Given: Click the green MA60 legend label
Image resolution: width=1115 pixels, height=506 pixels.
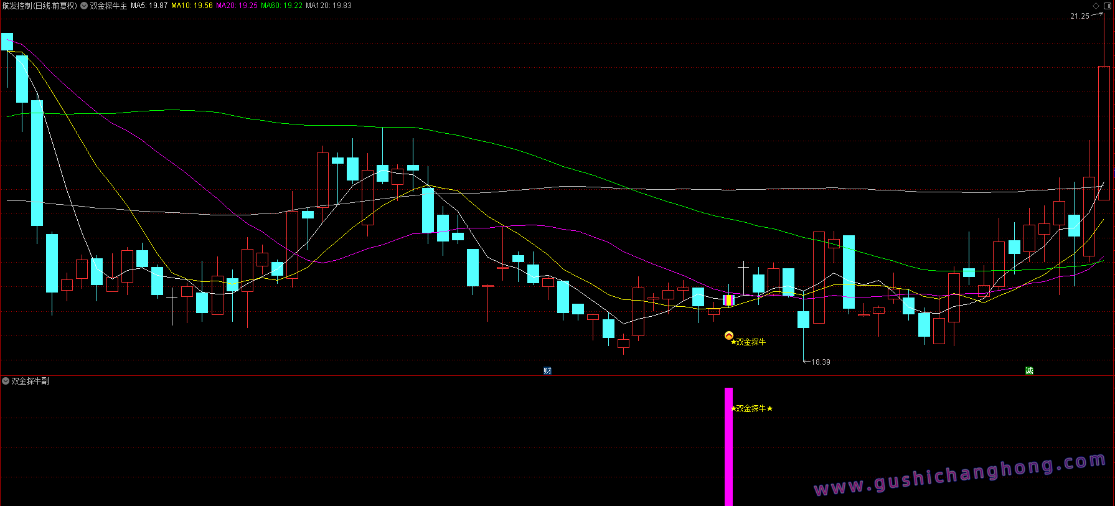Looking at the screenshot, I should click(x=281, y=6).
